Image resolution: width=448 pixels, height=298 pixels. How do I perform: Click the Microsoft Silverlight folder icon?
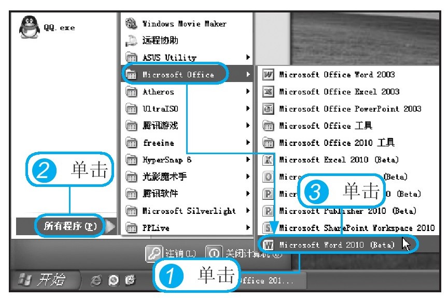131,211
